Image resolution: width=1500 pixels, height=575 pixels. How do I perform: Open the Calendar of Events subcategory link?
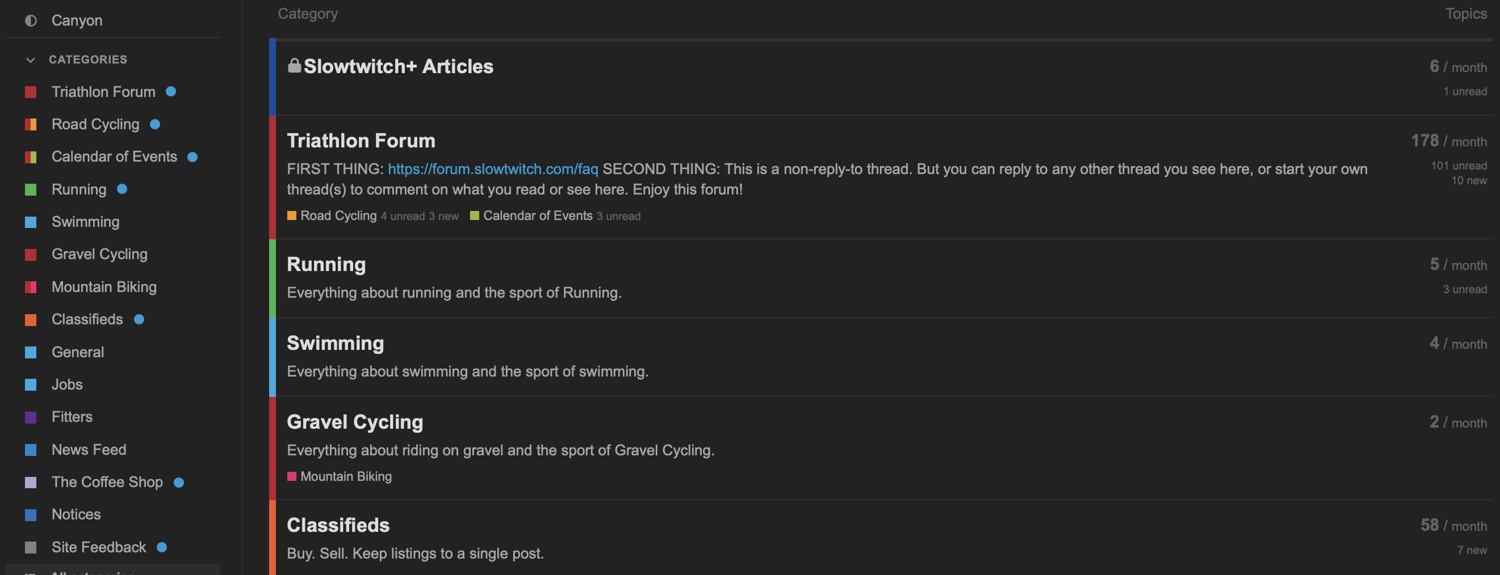pyautogui.click(x=537, y=215)
